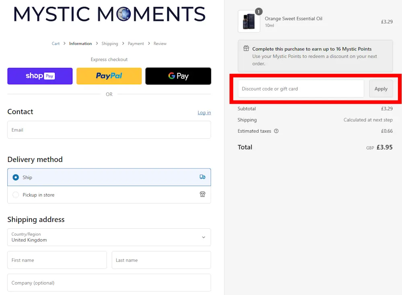The height and width of the screenshot is (295, 402).
Task: Choose Pickup in store delivery method
Action: 109,195
